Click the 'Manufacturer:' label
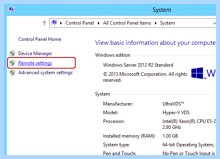The width and height of the screenshot is (220, 159). coord(118,104)
